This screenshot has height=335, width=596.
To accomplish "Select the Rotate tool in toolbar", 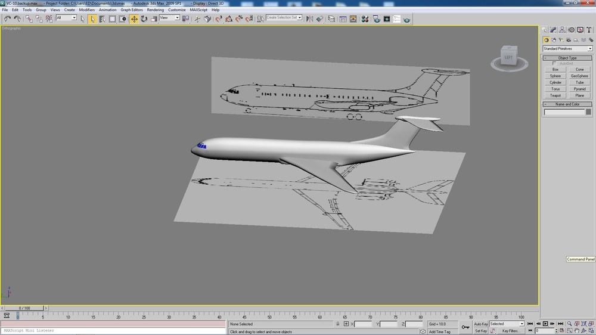I will [144, 18].
